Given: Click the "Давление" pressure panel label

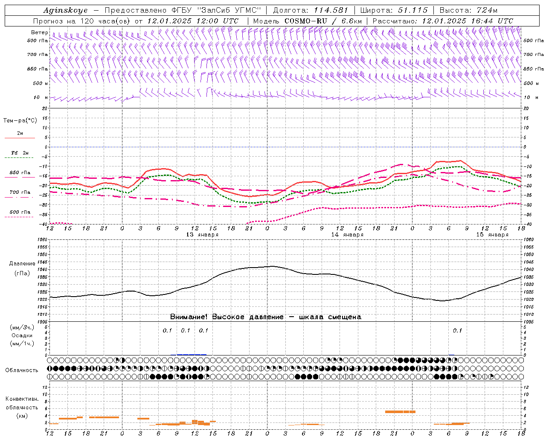Looking at the screenshot, I should pos(22,264).
